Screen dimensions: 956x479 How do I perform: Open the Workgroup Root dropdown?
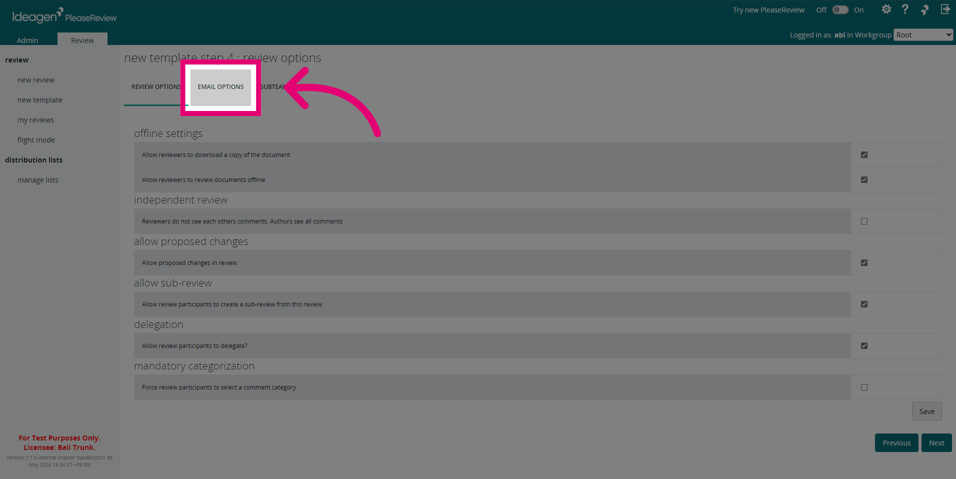point(923,35)
